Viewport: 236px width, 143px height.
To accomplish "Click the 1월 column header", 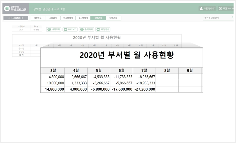I will click(36, 45).
